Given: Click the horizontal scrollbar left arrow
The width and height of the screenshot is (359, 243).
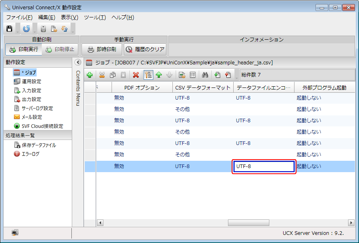Looking at the screenshot, I should (x=100, y=223).
